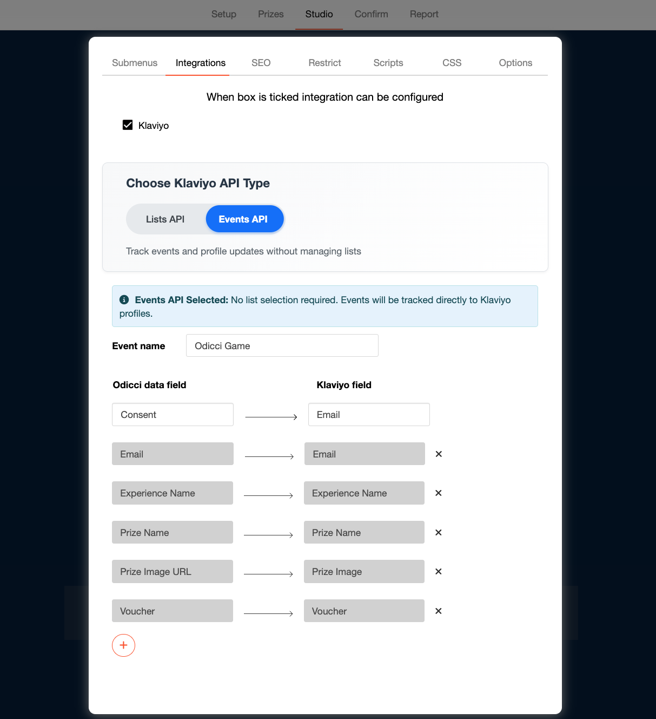Switch to Lists API type
Image resolution: width=656 pixels, height=719 pixels.
(x=165, y=219)
